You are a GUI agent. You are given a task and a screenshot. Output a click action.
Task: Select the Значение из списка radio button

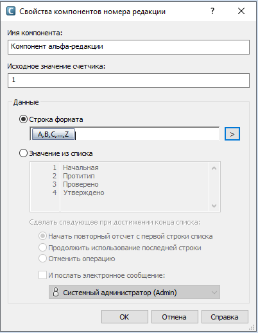(23, 153)
